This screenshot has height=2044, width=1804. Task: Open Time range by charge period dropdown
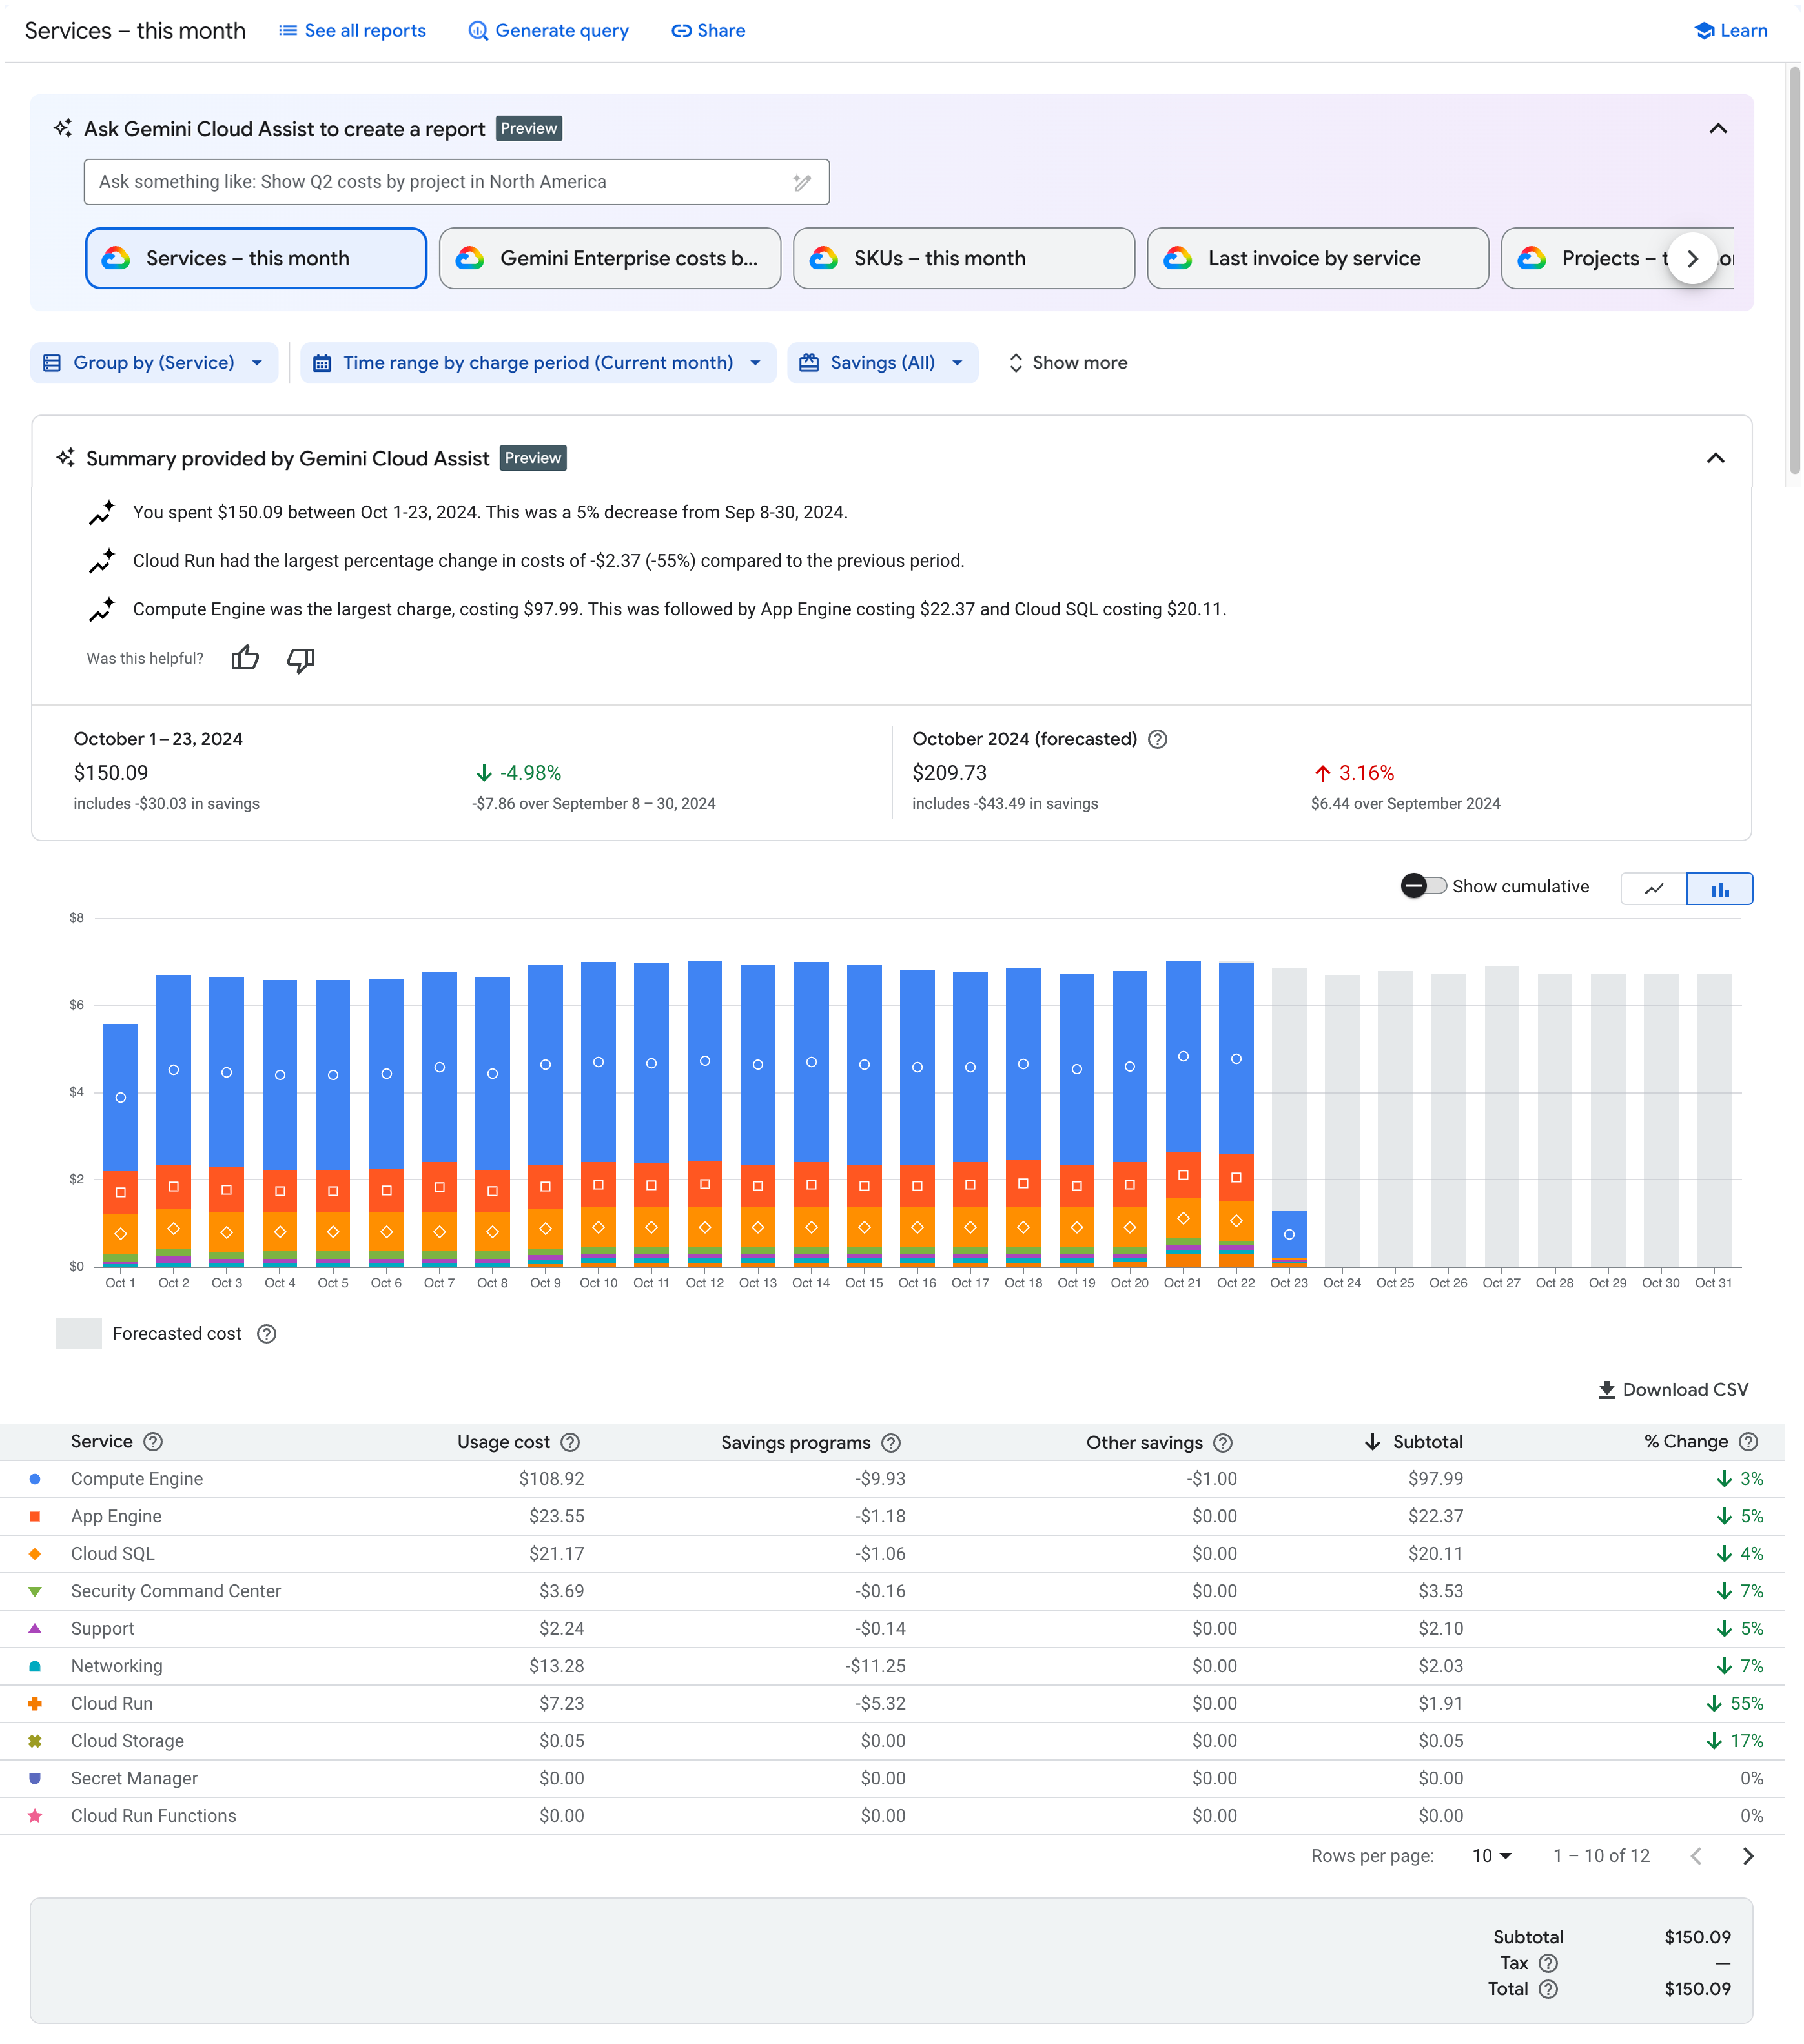(538, 363)
